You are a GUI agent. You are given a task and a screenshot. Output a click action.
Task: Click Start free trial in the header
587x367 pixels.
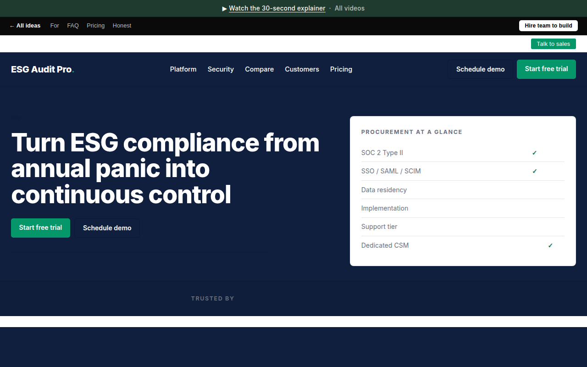(x=546, y=69)
